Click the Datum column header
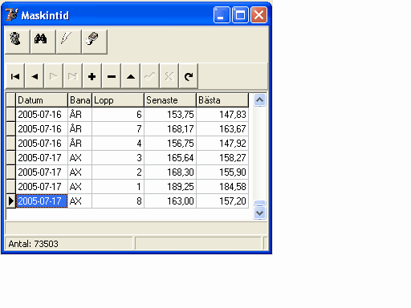 tap(42, 100)
